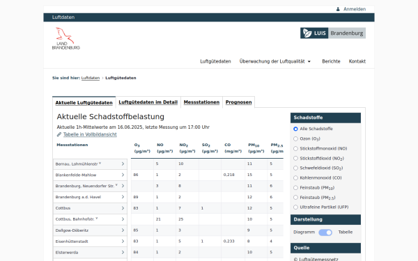The image size is (418, 261).
Task: Select Feinstaub (PM2.5) radio option
Action: coord(295,198)
